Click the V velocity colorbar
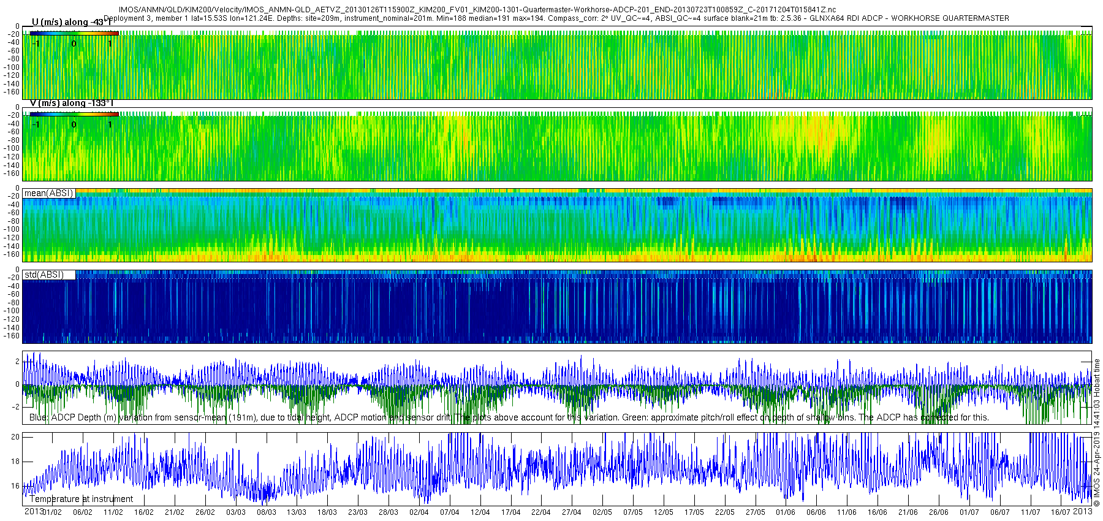 point(74,114)
